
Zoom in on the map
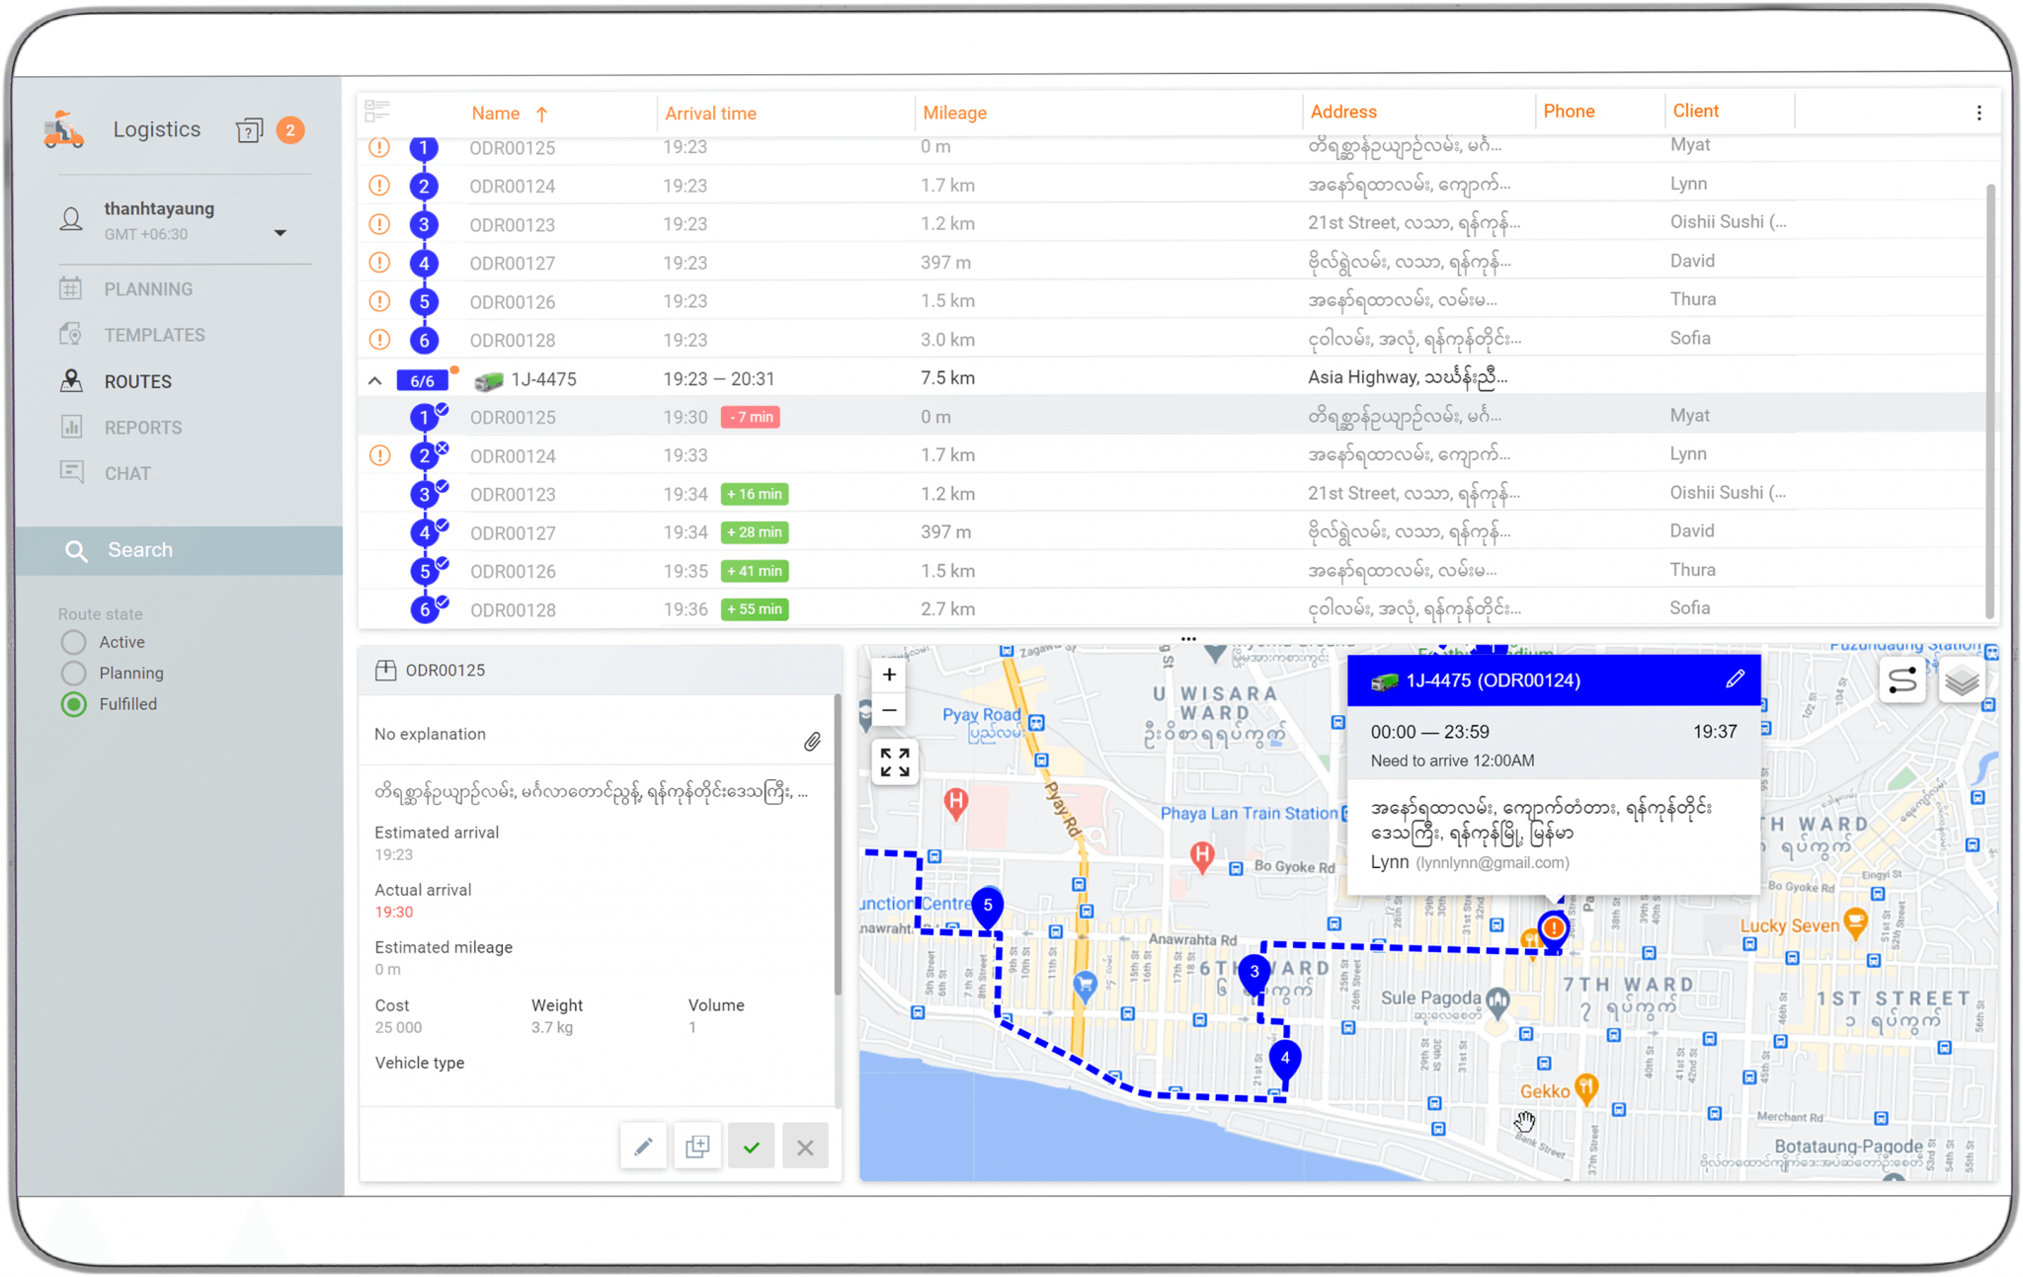pos(888,675)
